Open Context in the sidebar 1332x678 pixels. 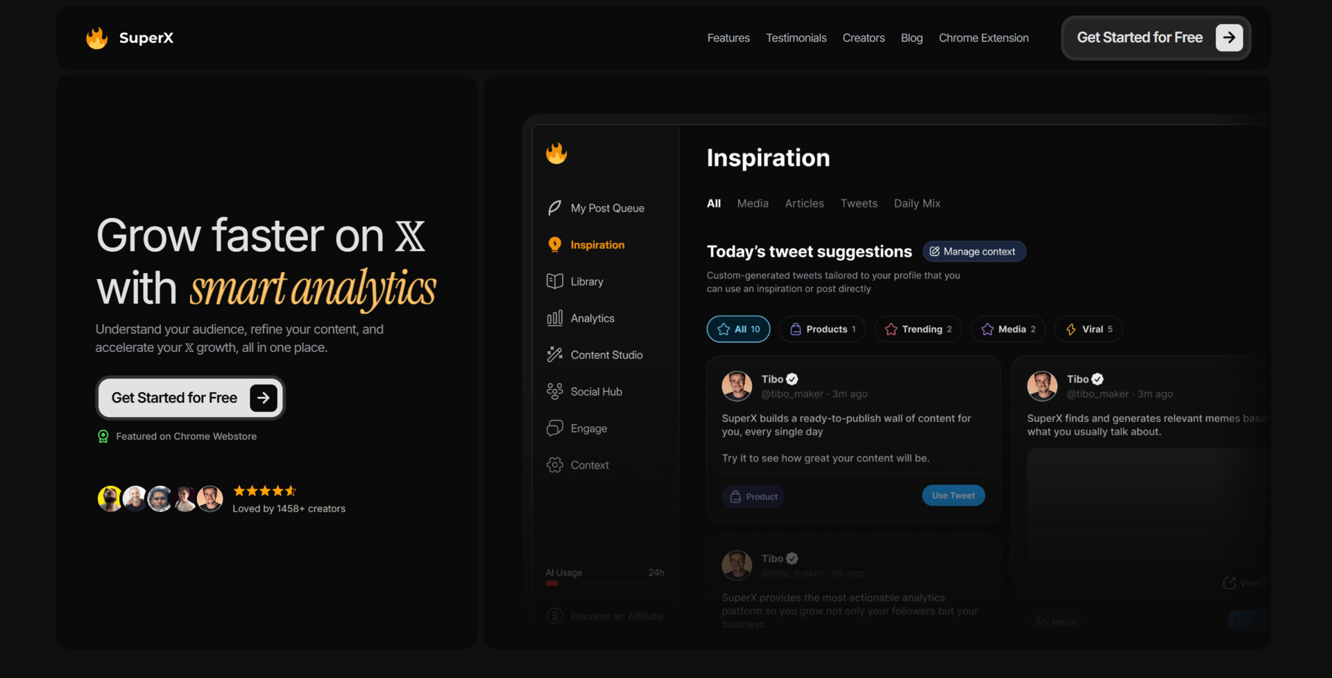click(578, 465)
